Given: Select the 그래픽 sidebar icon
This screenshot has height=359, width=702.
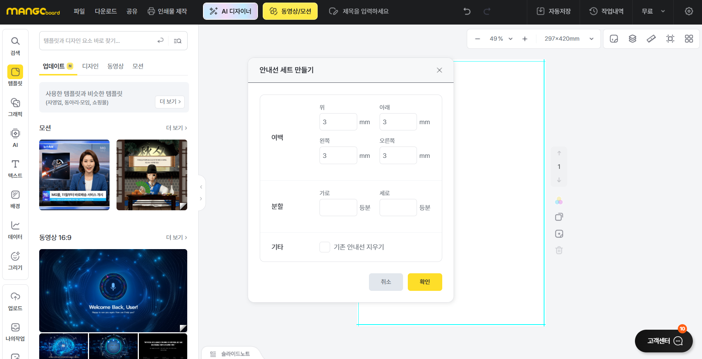Looking at the screenshot, I should click(x=15, y=107).
